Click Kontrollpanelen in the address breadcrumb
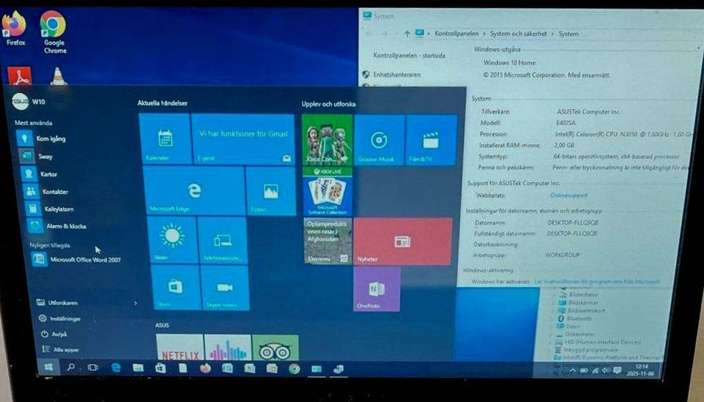 pyautogui.click(x=458, y=34)
